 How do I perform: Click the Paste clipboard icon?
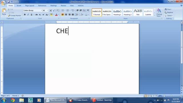click(x=4, y=11)
